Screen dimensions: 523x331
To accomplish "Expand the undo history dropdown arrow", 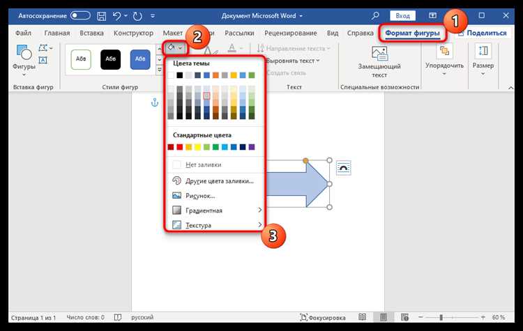I will [126, 15].
